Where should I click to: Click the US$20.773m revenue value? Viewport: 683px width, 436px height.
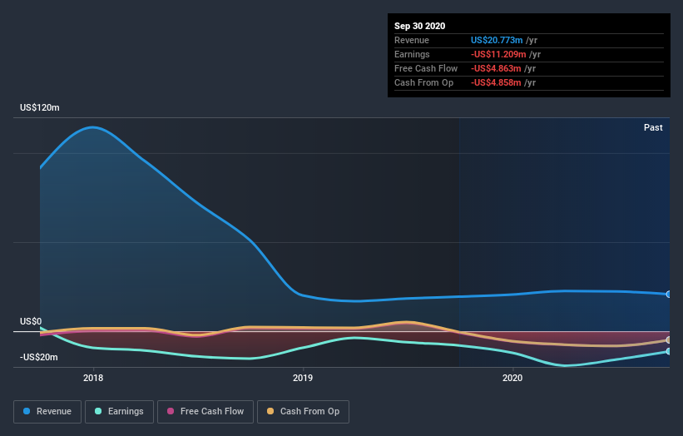[497, 40]
